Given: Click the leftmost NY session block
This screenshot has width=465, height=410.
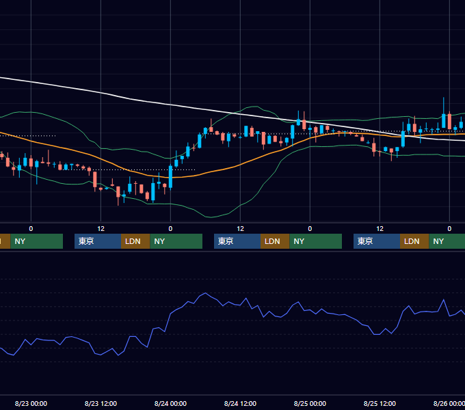Looking at the screenshot, I should tap(36, 241).
